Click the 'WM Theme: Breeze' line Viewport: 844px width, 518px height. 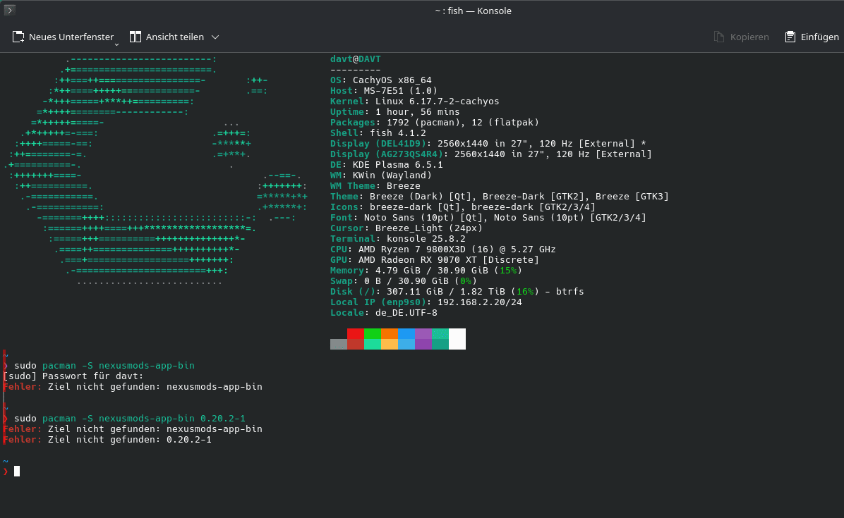coord(375,186)
